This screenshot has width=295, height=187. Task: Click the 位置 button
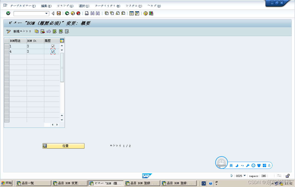63,146
